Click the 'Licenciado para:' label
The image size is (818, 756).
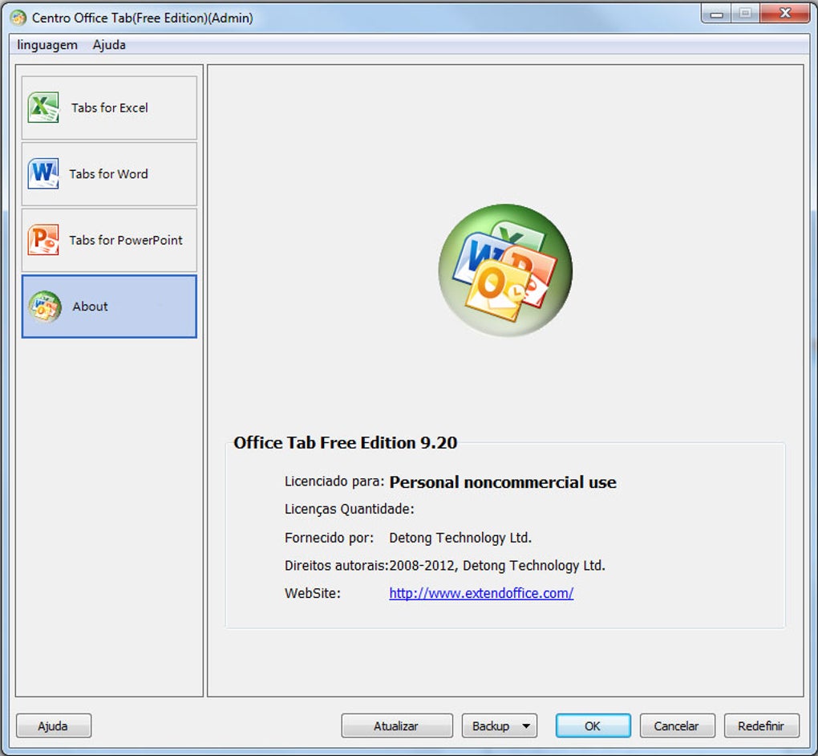334,482
